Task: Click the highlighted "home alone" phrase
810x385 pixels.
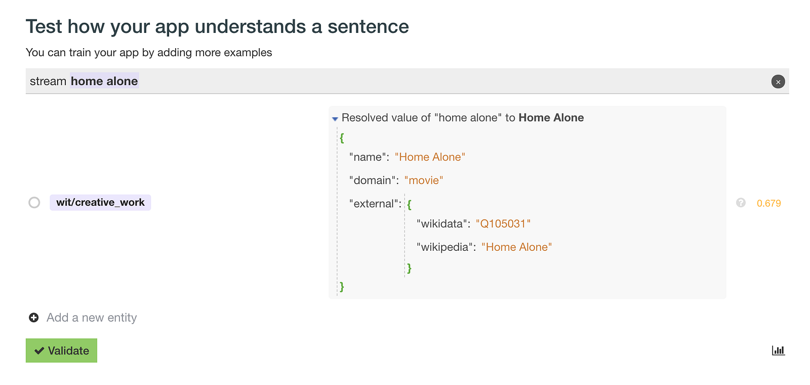Action: (104, 81)
